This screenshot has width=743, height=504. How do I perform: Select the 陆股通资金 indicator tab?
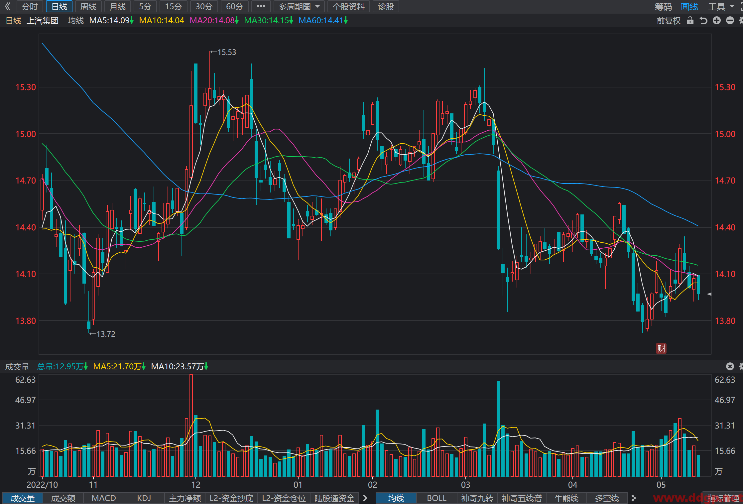coord(334,498)
